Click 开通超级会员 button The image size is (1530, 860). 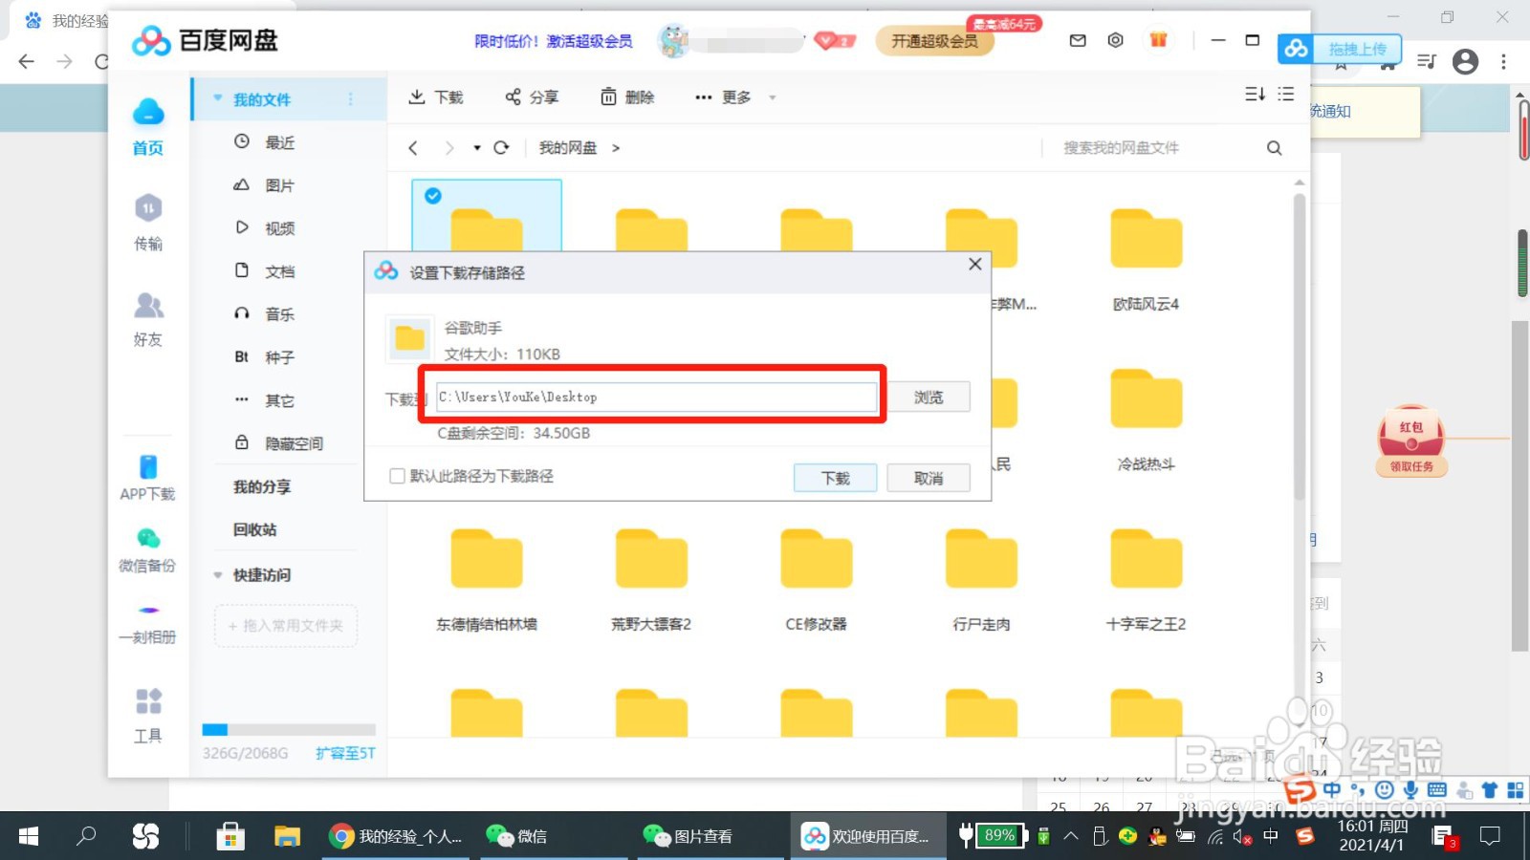pyautogui.click(x=934, y=41)
